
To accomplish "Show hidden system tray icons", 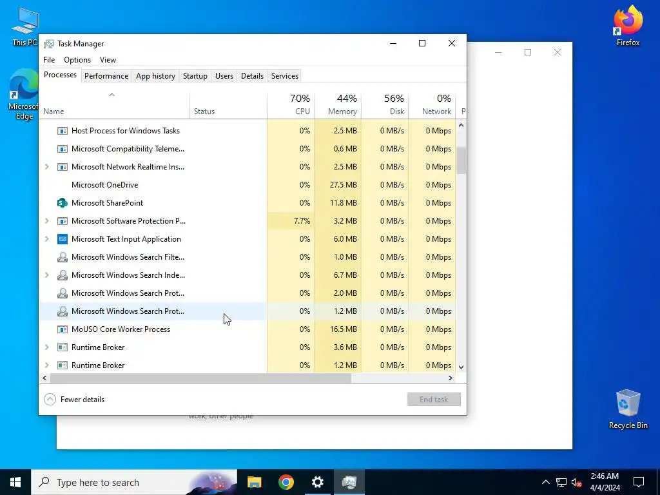I will pyautogui.click(x=545, y=482).
